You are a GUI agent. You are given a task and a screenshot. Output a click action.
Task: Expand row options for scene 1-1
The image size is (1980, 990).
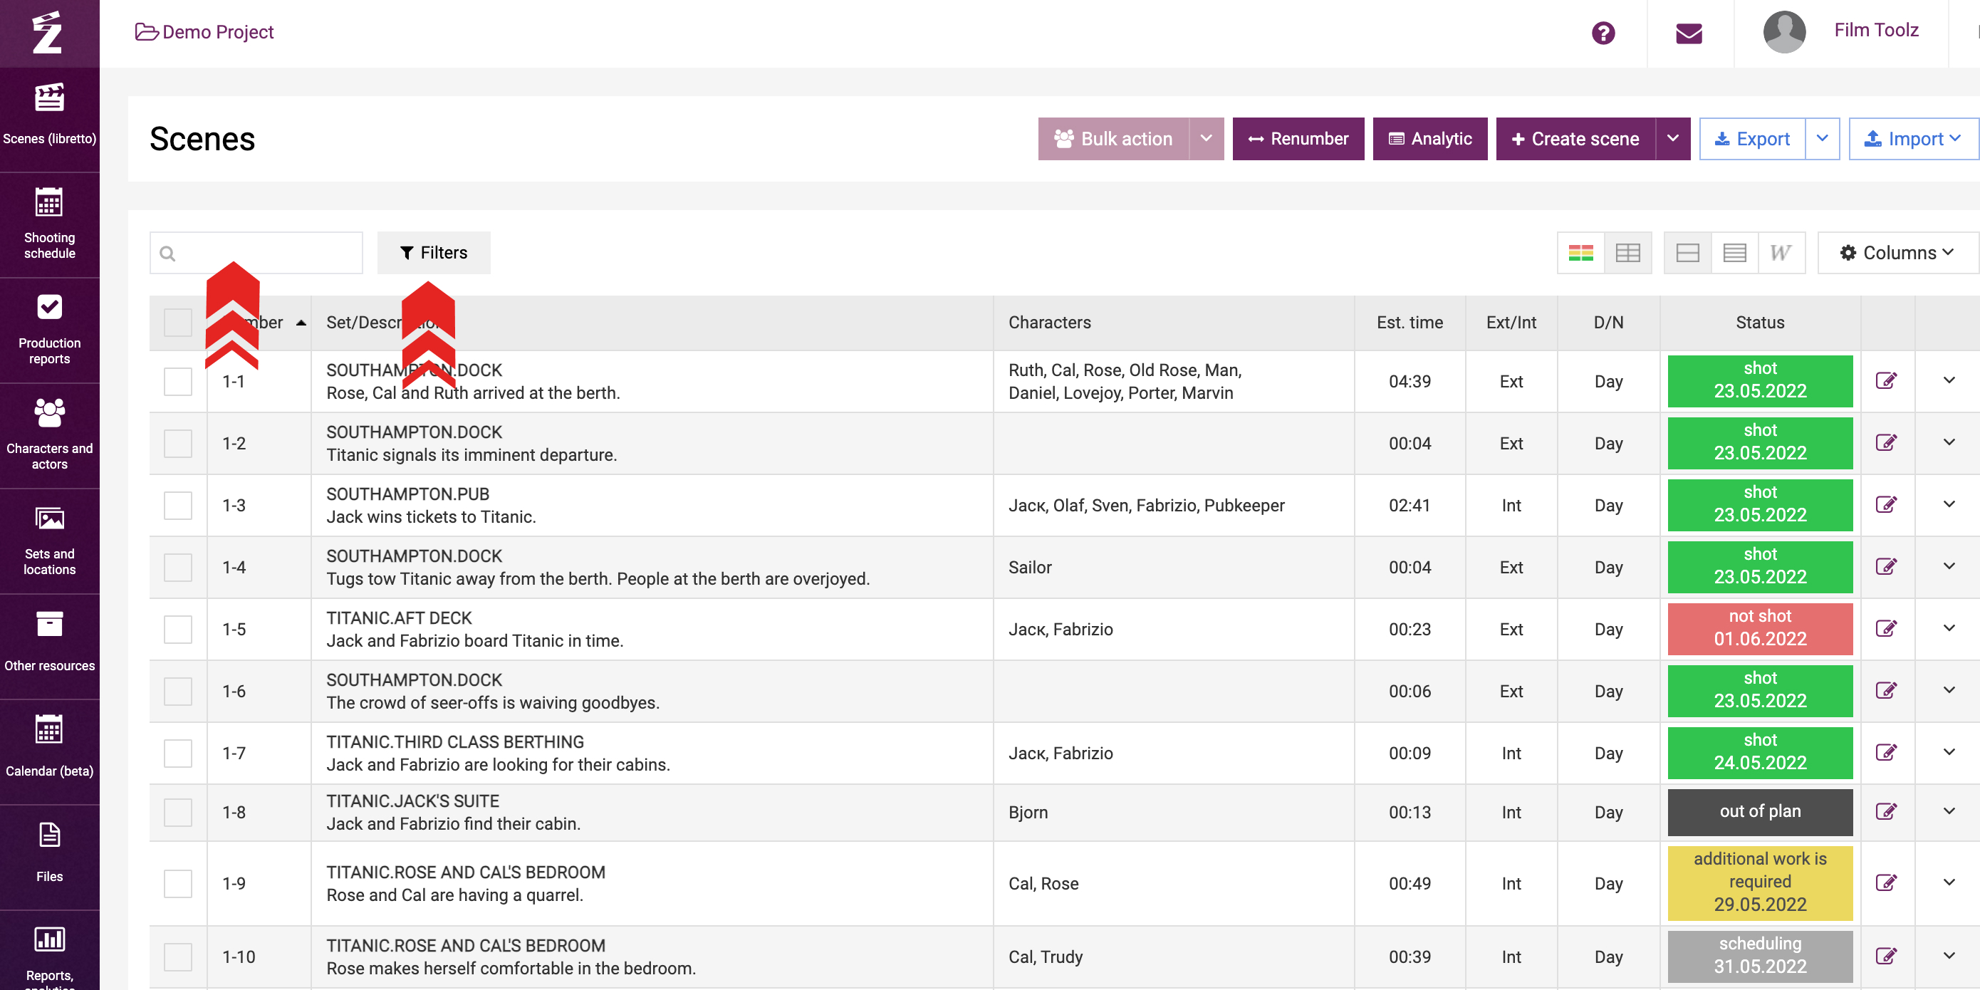pos(1949,380)
